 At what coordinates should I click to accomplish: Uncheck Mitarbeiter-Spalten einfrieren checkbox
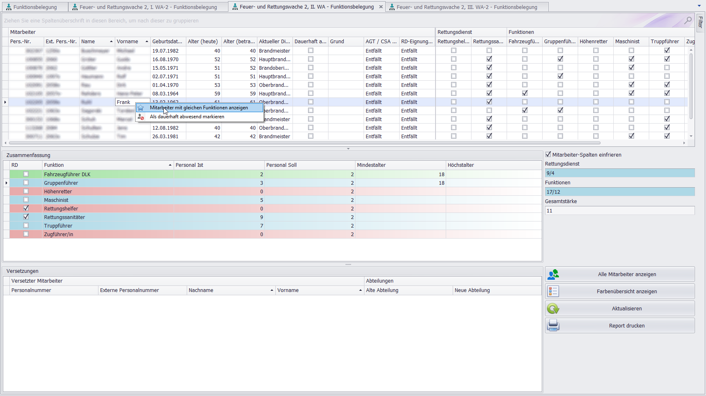(x=548, y=155)
